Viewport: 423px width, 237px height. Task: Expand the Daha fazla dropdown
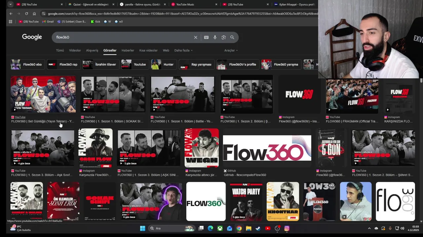point(183,50)
